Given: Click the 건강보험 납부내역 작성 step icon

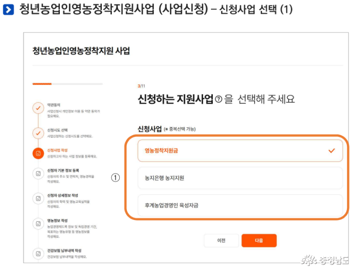Looking at the screenshot, I should click(x=38, y=254).
